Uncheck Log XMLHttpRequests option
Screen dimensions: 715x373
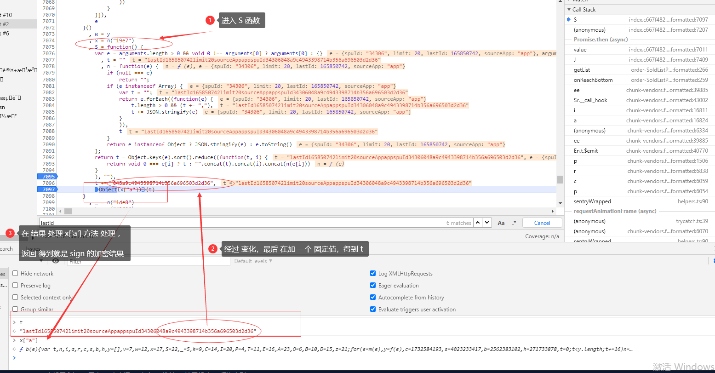(x=373, y=273)
